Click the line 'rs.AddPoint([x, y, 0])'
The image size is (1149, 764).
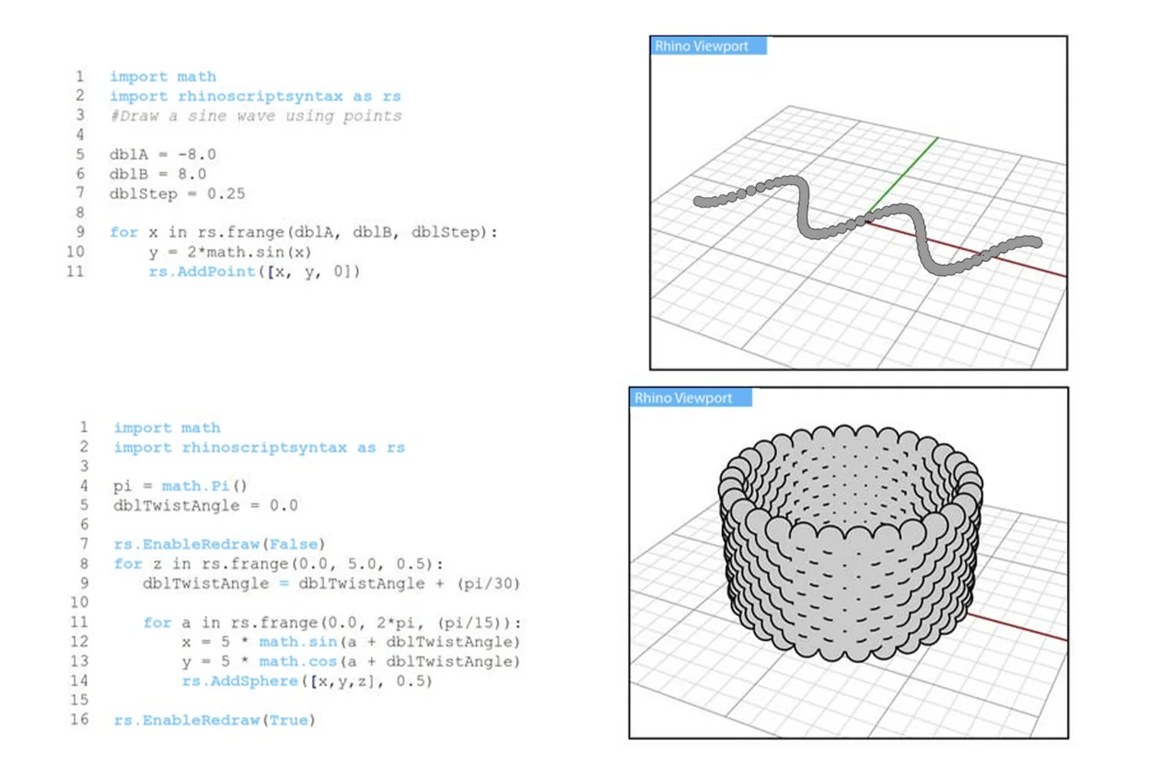coord(254,272)
